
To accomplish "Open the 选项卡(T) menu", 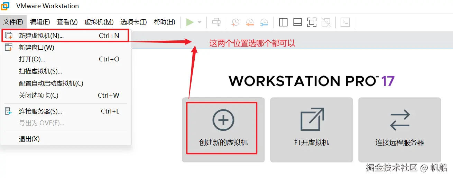I will (x=134, y=22).
